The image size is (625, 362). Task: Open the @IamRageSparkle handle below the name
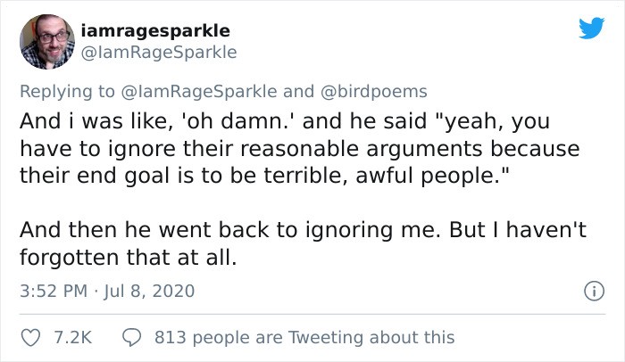coord(158,53)
